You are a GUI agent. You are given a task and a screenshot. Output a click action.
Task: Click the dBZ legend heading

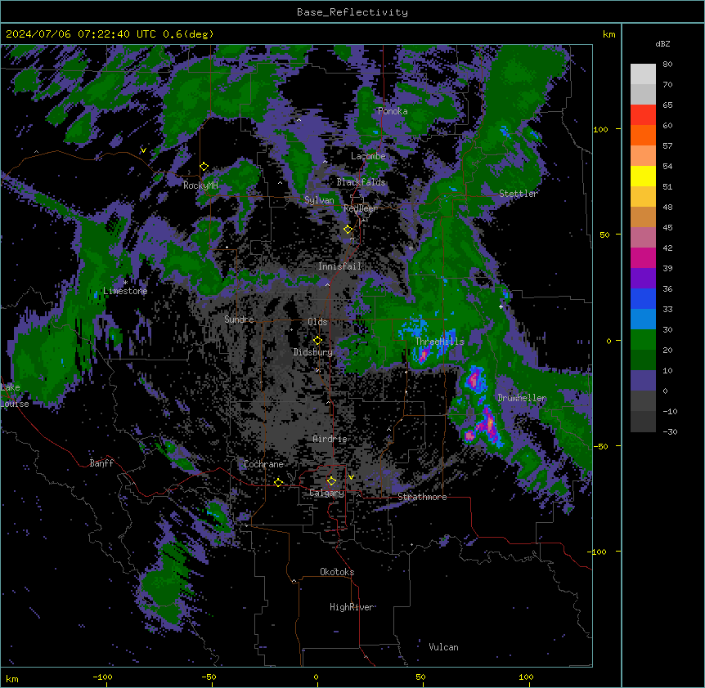pos(662,43)
